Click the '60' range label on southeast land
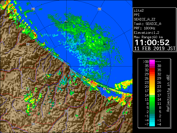The image size is (177, 133). click(100, 124)
